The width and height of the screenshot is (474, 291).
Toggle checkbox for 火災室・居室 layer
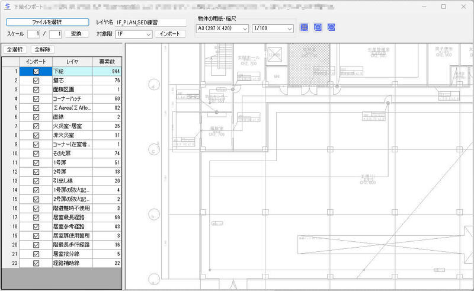click(x=36, y=126)
